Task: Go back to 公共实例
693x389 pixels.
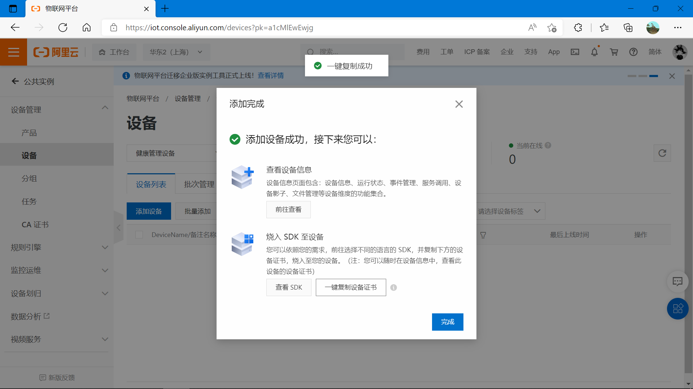Action: pyautogui.click(x=33, y=81)
